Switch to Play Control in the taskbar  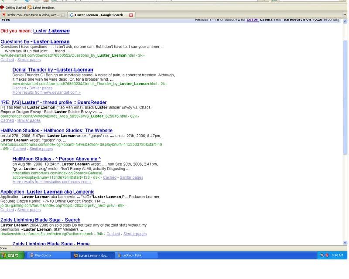click(x=48, y=255)
